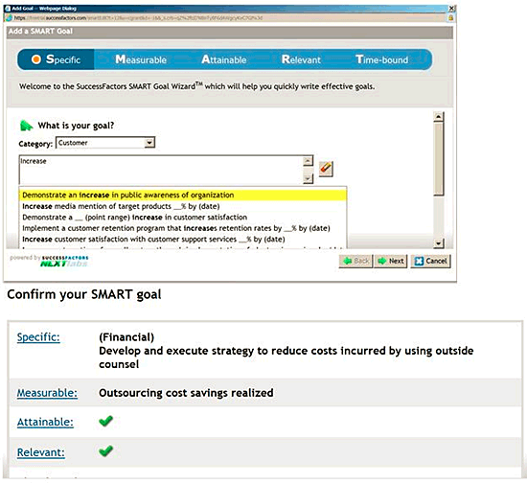Click the wizard panel scrollbar down arrow
Viewport: 527px width, 484px height.
(438, 243)
